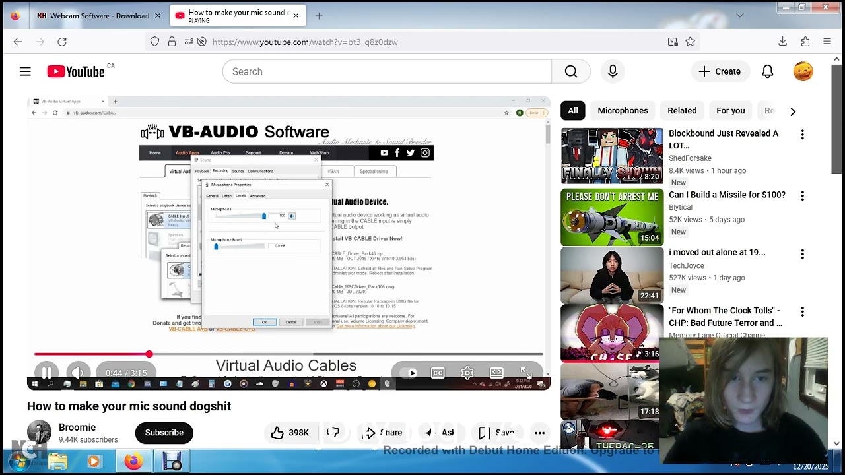The width and height of the screenshot is (845, 475).
Task: Open Windows Explorer from taskbar
Action: coord(57,462)
